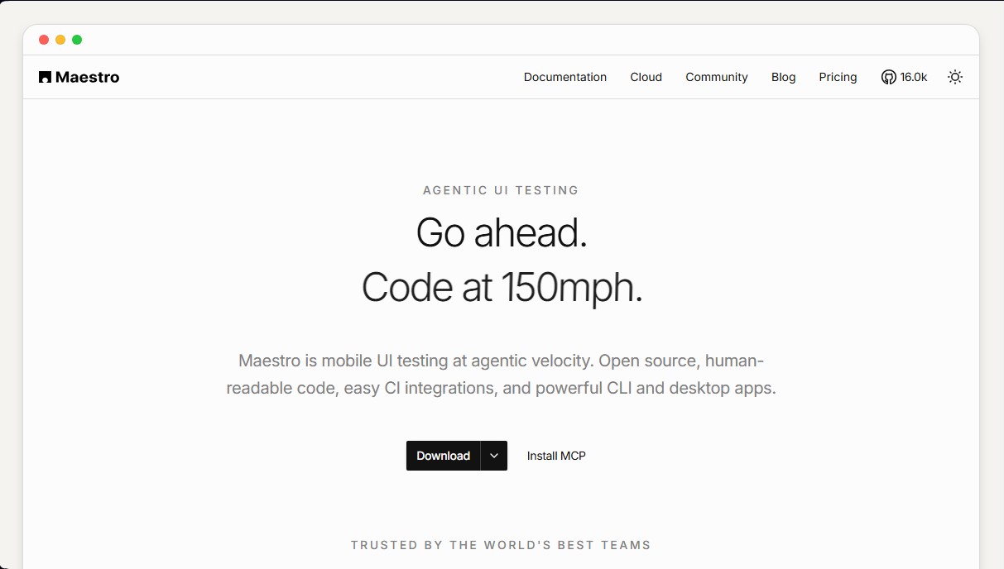Select the "AGENTIC UI TESTING" label

pos(501,190)
